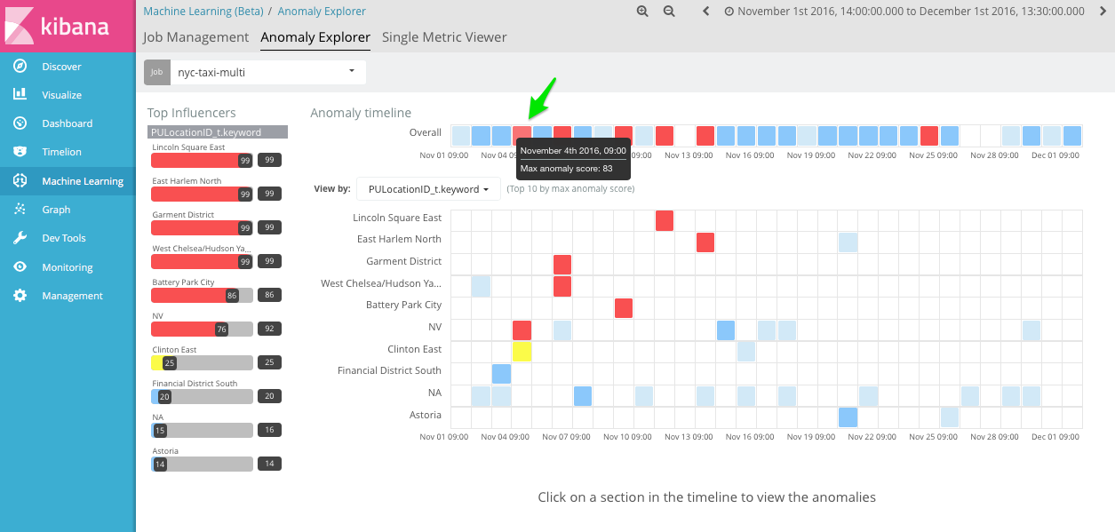This screenshot has height=532, width=1115.
Task: Open Machine Learning from the sidebar
Action: coord(20,179)
